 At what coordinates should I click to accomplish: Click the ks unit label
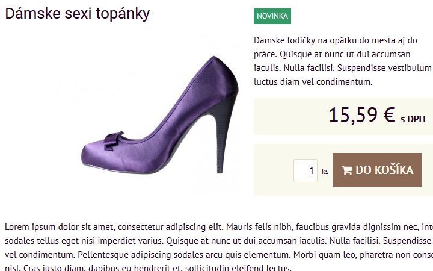325,172
